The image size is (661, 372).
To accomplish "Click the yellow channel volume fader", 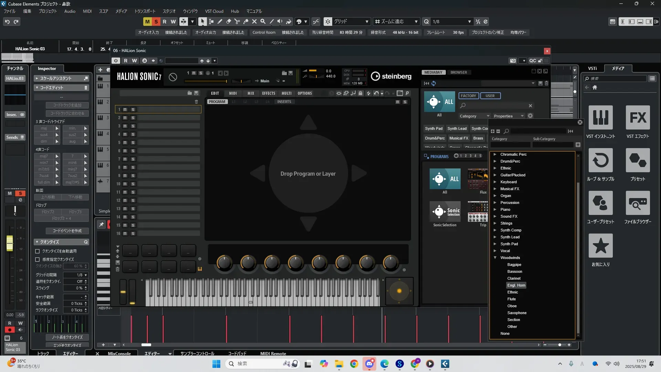I will [10, 243].
